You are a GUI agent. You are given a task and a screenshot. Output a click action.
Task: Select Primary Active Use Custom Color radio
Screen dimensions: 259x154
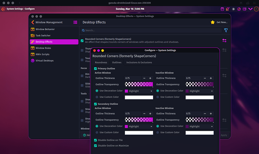[97, 97]
